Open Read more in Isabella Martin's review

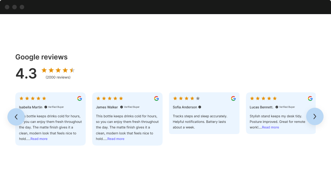point(39,139)
